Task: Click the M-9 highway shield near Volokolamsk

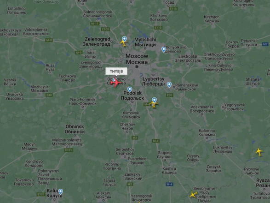Action: tap(49, 40)
